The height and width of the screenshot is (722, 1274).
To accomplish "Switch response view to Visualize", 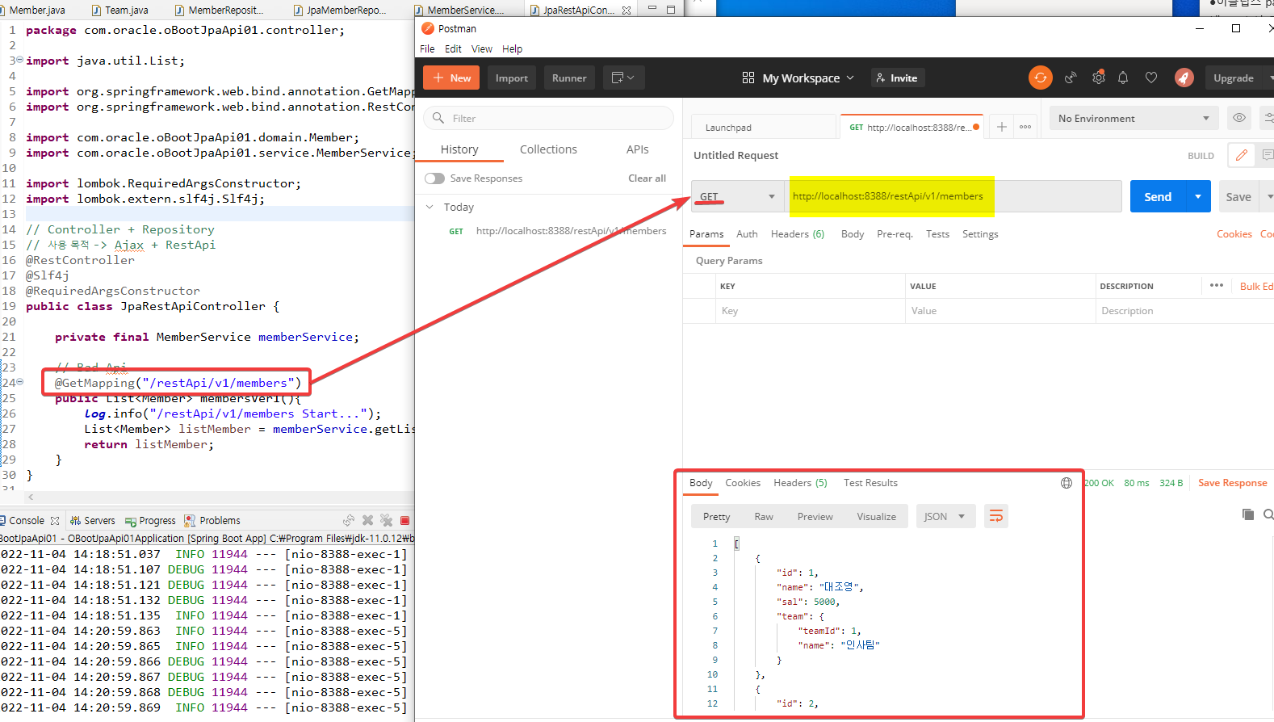I will 876,516.
